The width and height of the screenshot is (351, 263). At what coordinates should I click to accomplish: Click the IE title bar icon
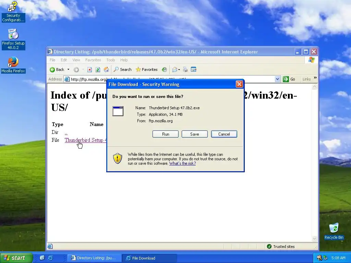(x=50, y=52)
